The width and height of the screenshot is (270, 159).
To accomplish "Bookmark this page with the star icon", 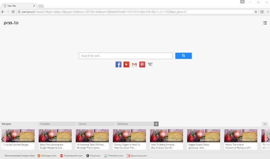I will click(256, 12).
